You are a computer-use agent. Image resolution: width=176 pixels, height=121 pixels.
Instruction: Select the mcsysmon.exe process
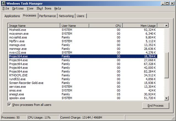click(x=83, y=34)
